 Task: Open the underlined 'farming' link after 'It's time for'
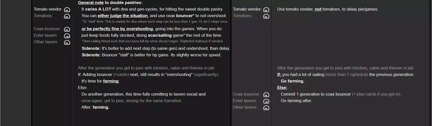[111, 81]
